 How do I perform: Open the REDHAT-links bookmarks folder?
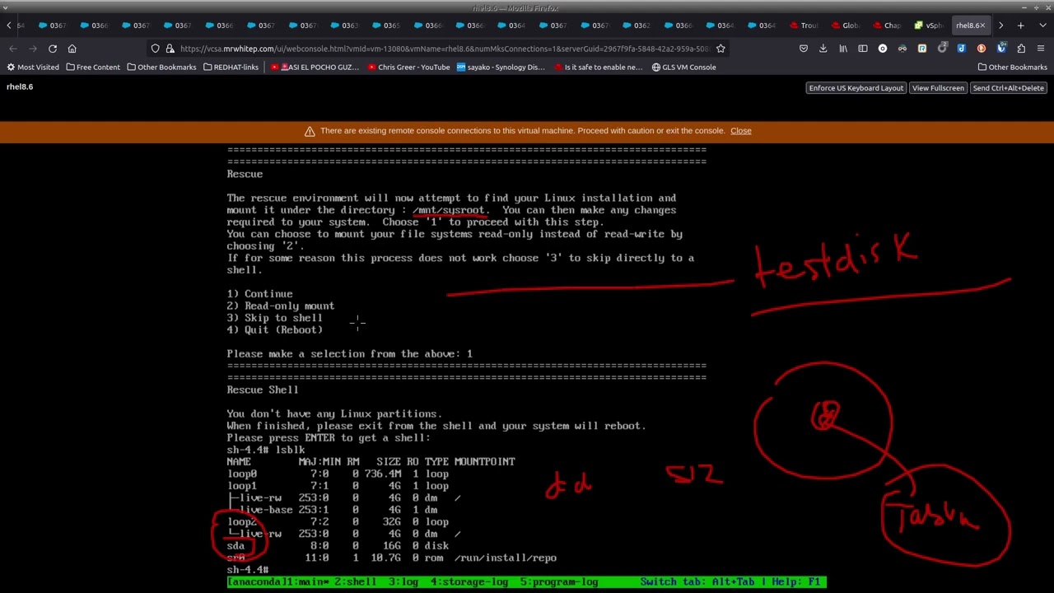231,67
